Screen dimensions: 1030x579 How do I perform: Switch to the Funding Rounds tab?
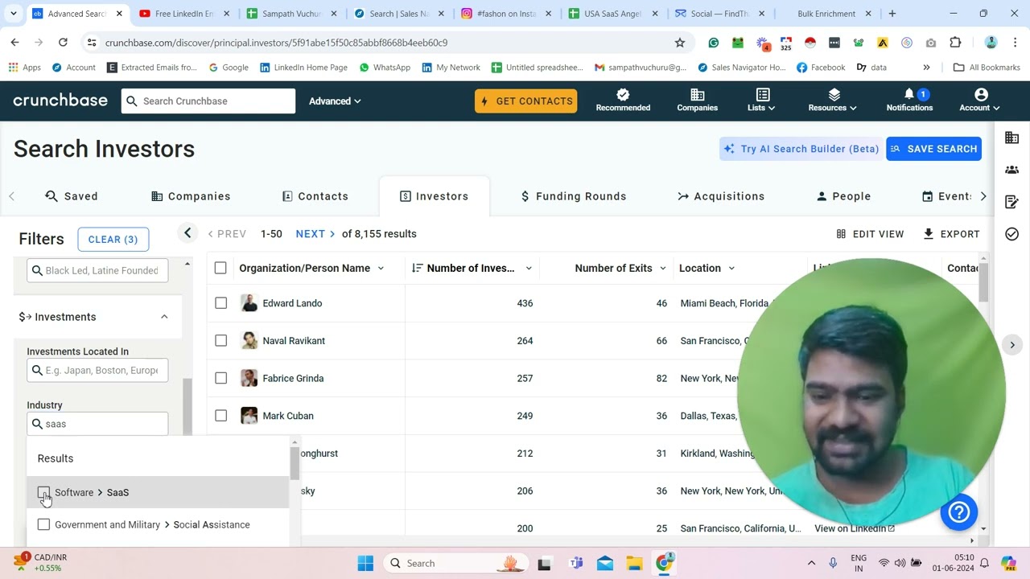coord(573,196)
